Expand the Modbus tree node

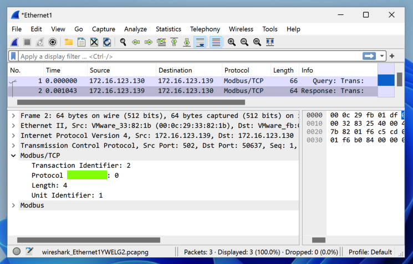[13, 205]
